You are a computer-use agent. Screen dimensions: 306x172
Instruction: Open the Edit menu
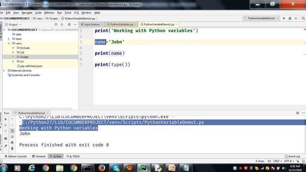(8, 13)
